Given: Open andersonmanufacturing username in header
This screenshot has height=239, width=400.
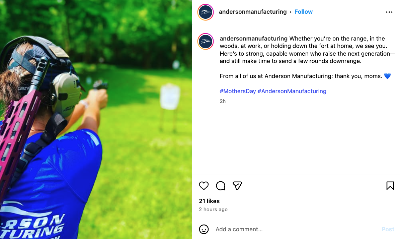Looking at the screenshot, I should 252,12.
